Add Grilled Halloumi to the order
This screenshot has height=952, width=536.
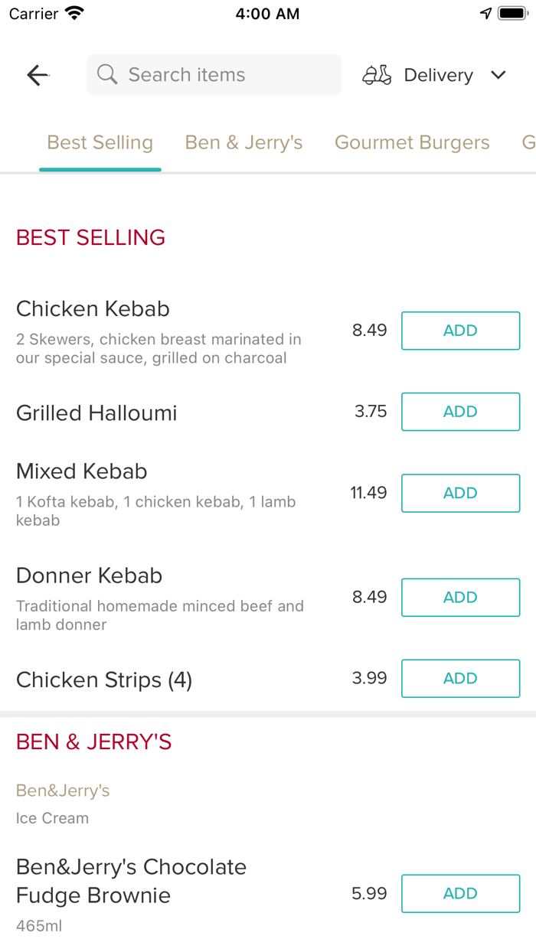coord(460,412)
